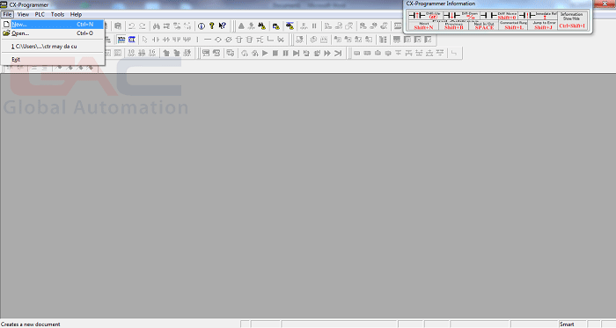Click the Context Help arrow-question icon
This screenshot has width=616, height=328.
tap(223, 26)
